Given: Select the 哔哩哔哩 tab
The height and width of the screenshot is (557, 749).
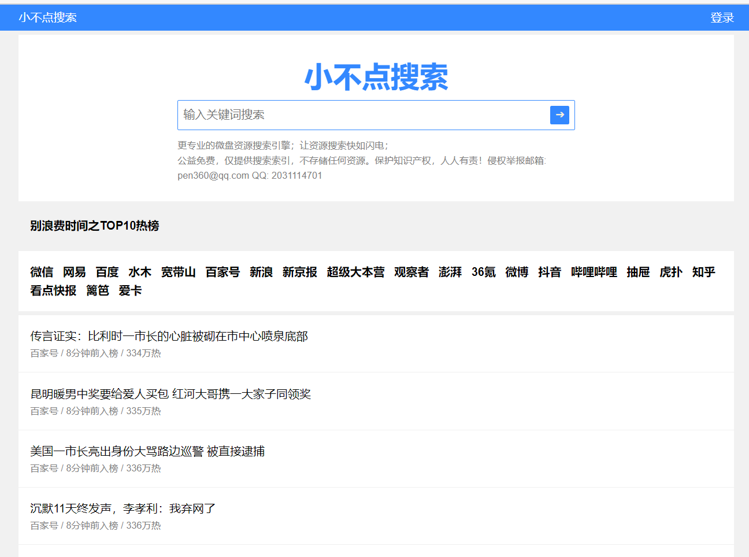Looking at the screenshot, I should tap(594, 272).
